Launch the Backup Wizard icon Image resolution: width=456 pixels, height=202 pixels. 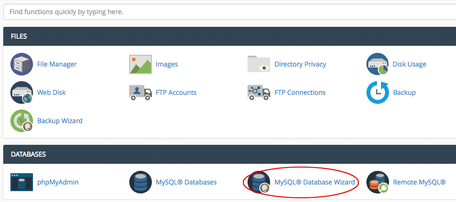22,121
